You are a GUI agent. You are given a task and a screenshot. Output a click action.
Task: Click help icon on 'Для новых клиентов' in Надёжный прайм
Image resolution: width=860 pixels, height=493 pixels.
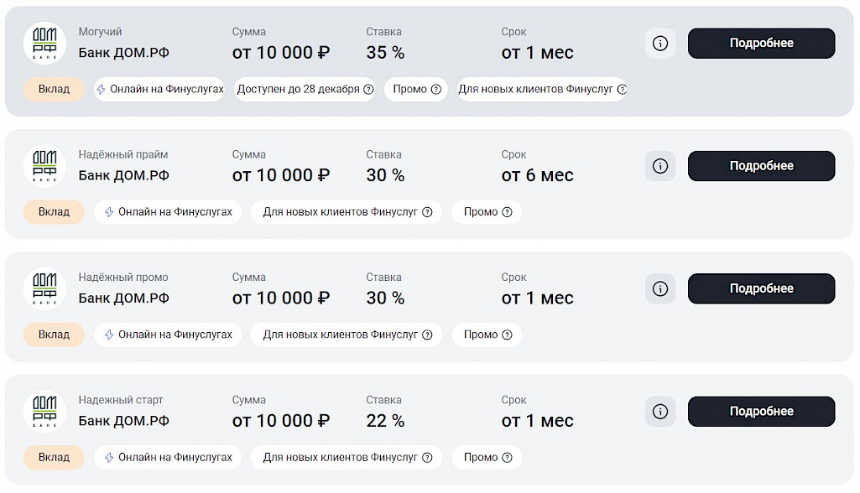click(427, 212)
